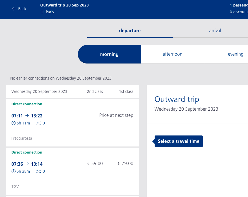248x197 pixels.
Task: Click the clock icon beside 5h 38m
Action: point(13,172)
